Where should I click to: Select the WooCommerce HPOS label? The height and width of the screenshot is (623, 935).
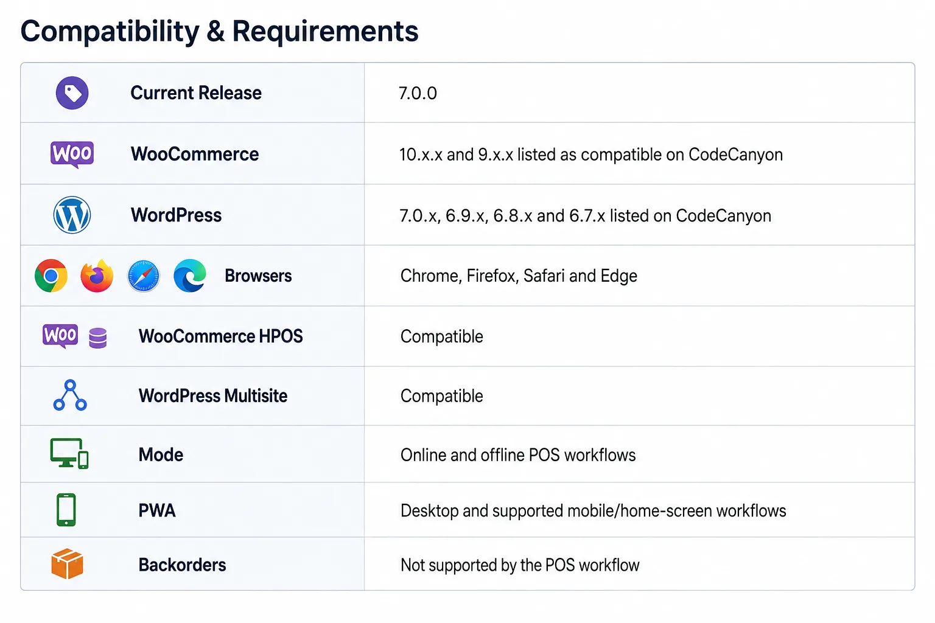(x=221, y=336)
